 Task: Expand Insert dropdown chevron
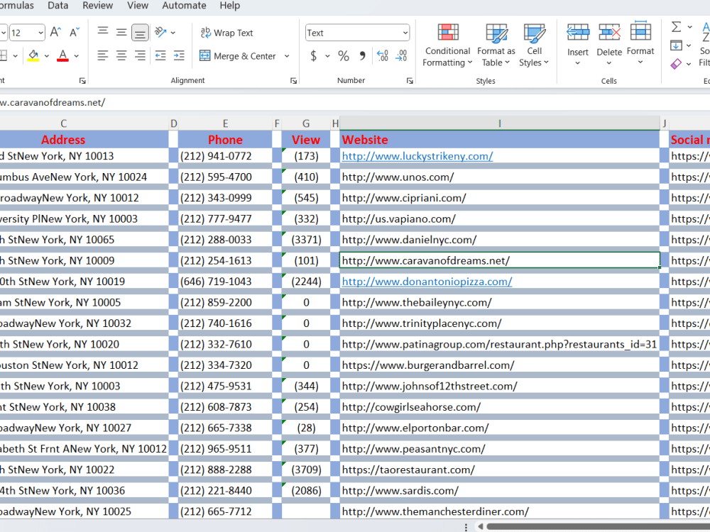[x=578, y=63]
